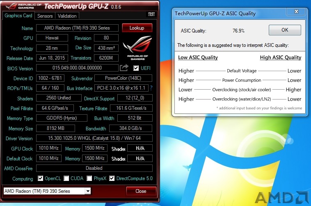The width and height of the screenshot is (311, 206).
Task: Click the TechPowerUp GPU-Z title text
Action: (76, 6)
